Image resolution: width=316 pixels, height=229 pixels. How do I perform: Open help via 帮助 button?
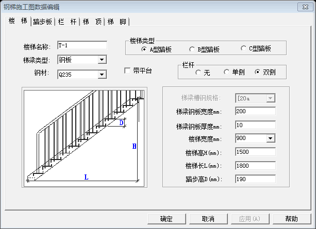tap(292, 219)
